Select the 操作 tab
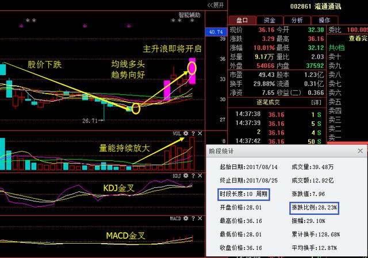The width and height of the screenshot is (368, 258). click(324, 20)
